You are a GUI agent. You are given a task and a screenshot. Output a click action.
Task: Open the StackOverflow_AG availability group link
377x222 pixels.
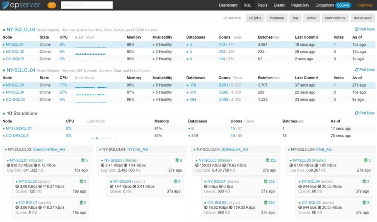click(49, 149)
